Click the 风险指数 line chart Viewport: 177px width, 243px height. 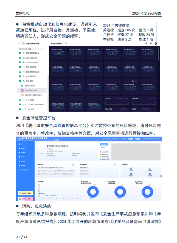[58, 191]
